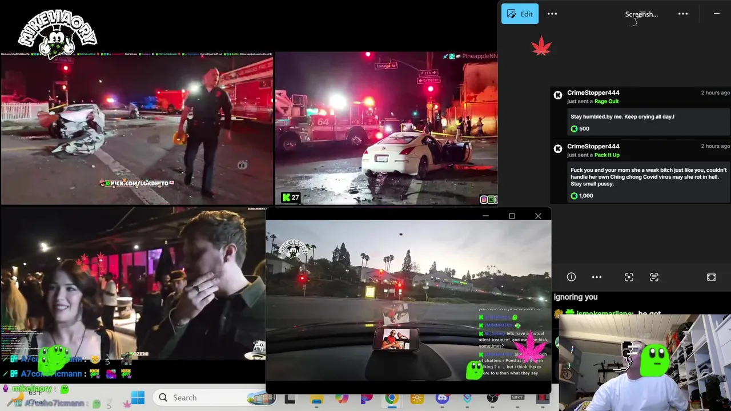Switch to Google Chrome on the taskbar
Viewport: 731px width, 411px height.
pyautogui.click(x=392, y=398)
